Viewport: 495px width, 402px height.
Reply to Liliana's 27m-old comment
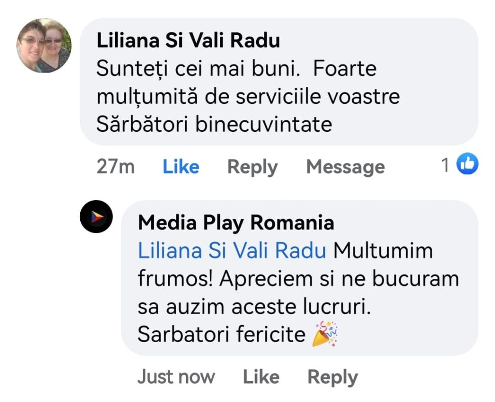(252, 167)
